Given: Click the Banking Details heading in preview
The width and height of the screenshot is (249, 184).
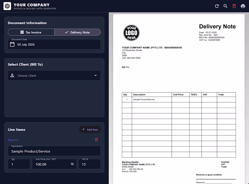Looking at the screenshot, I should pyautogui.click(x=130, y=162).
